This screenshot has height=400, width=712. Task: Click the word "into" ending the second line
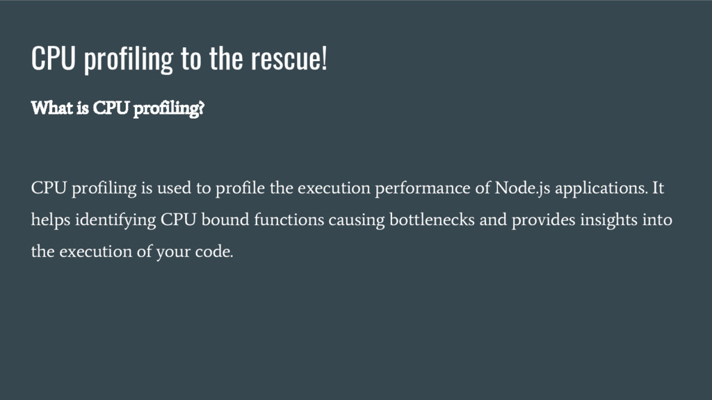[659, 220]
